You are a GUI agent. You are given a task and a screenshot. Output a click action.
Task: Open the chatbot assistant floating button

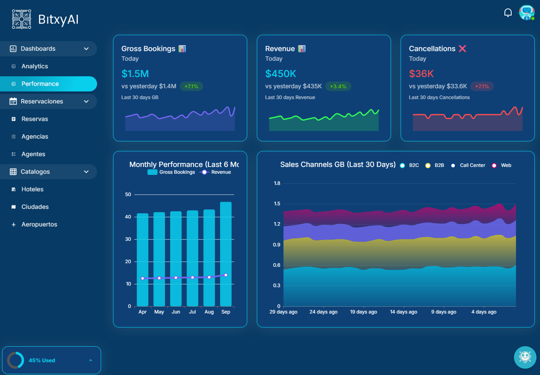point(525,357)
